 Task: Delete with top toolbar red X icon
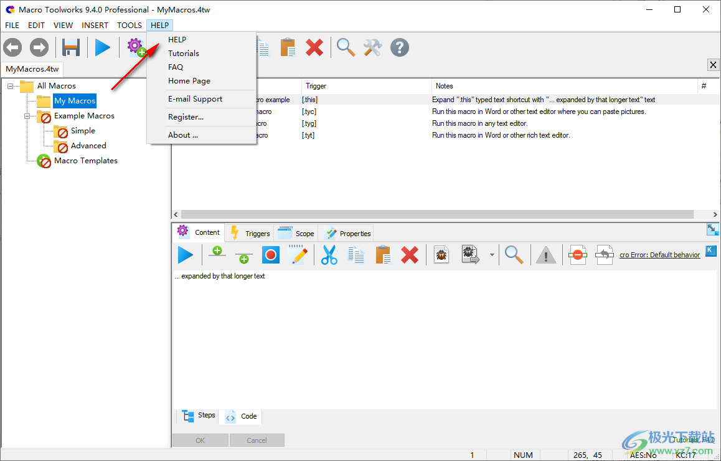314,47
